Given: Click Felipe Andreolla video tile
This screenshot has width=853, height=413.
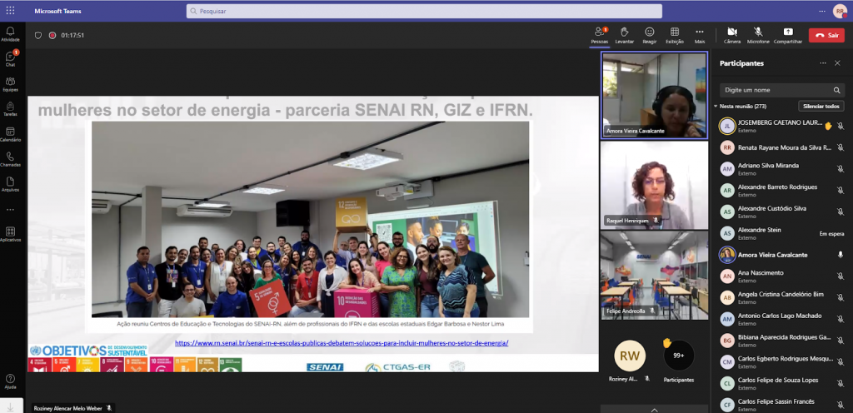Looking at the screenshot, I should point(655,276).
